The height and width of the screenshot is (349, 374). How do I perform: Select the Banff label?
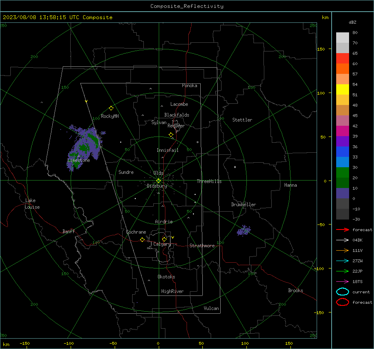tap(69, 232)
